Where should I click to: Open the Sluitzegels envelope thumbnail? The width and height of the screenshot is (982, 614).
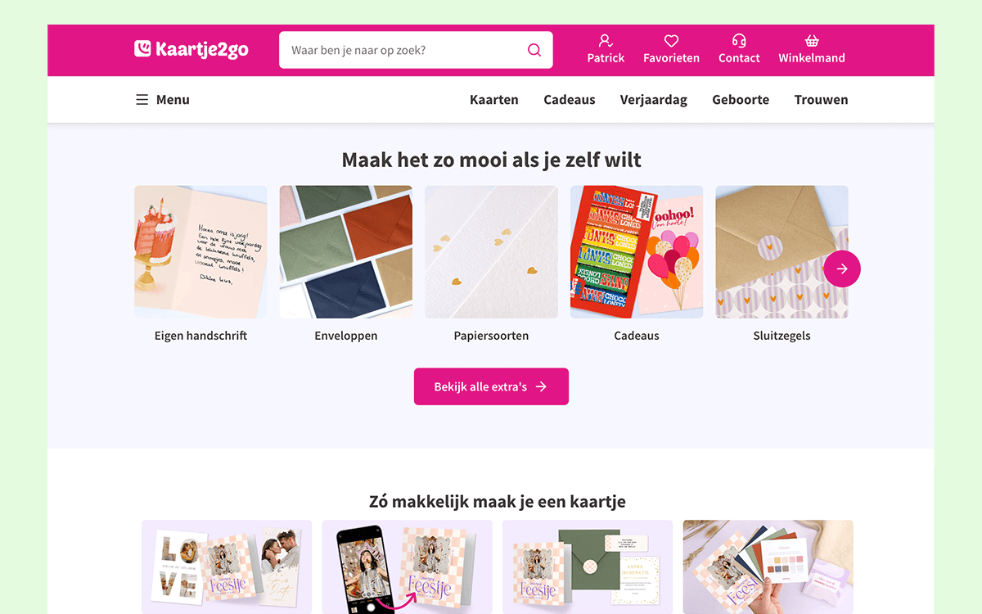tap(782, 252)
